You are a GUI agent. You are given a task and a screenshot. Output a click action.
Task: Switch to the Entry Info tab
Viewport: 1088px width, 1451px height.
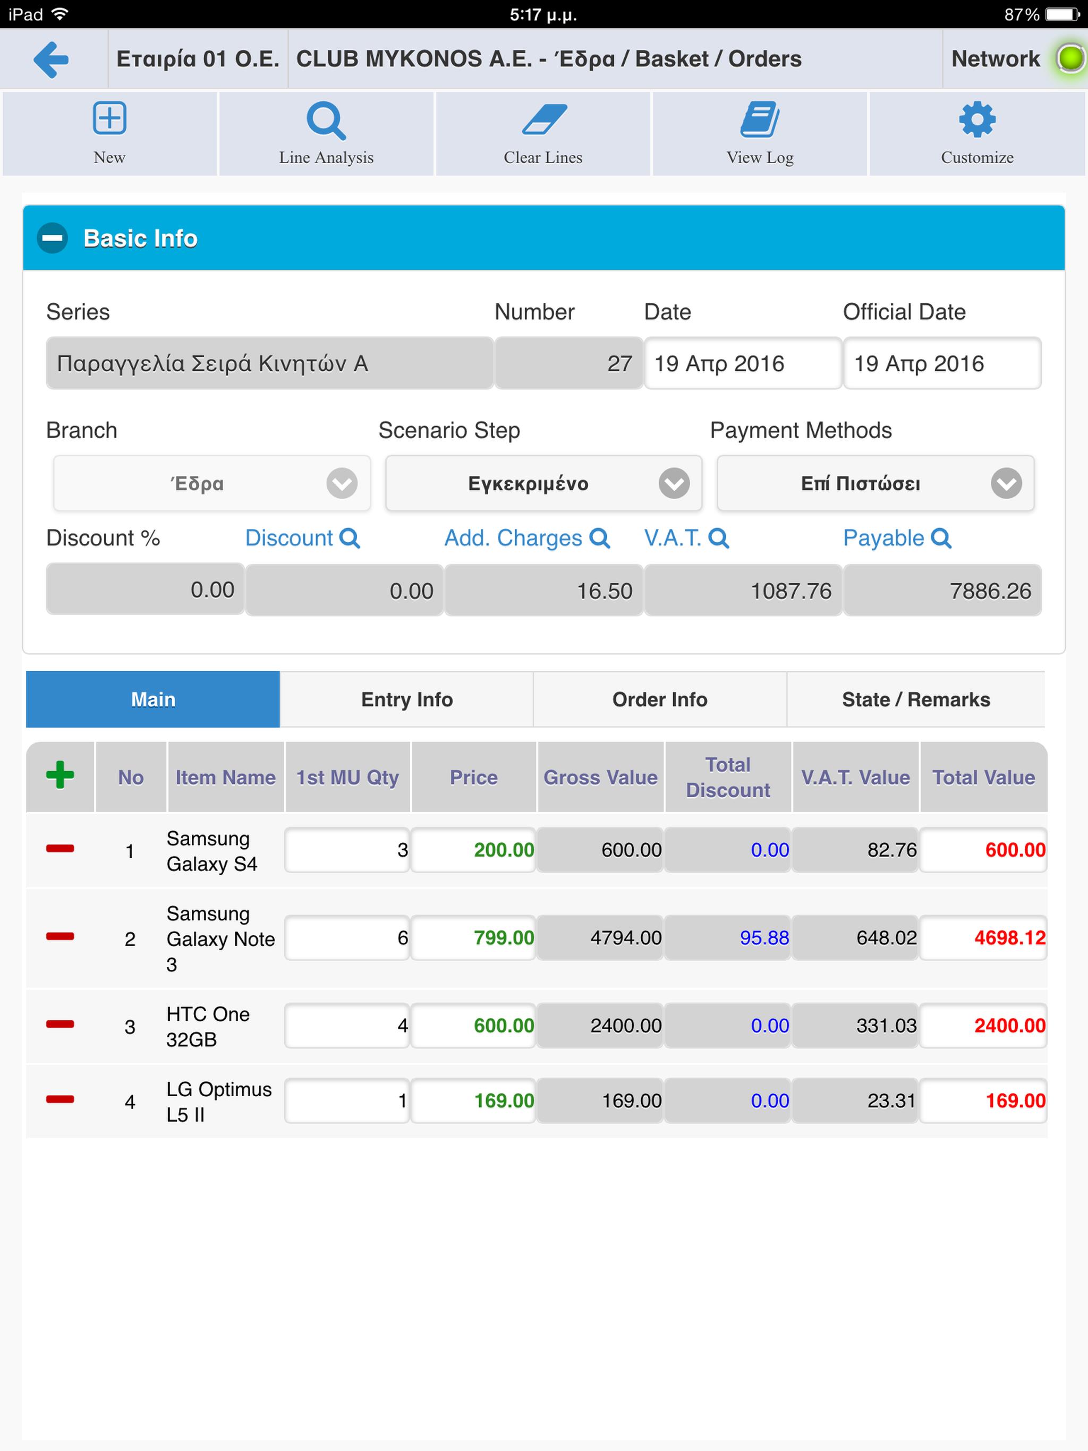(x=407, y=699)
